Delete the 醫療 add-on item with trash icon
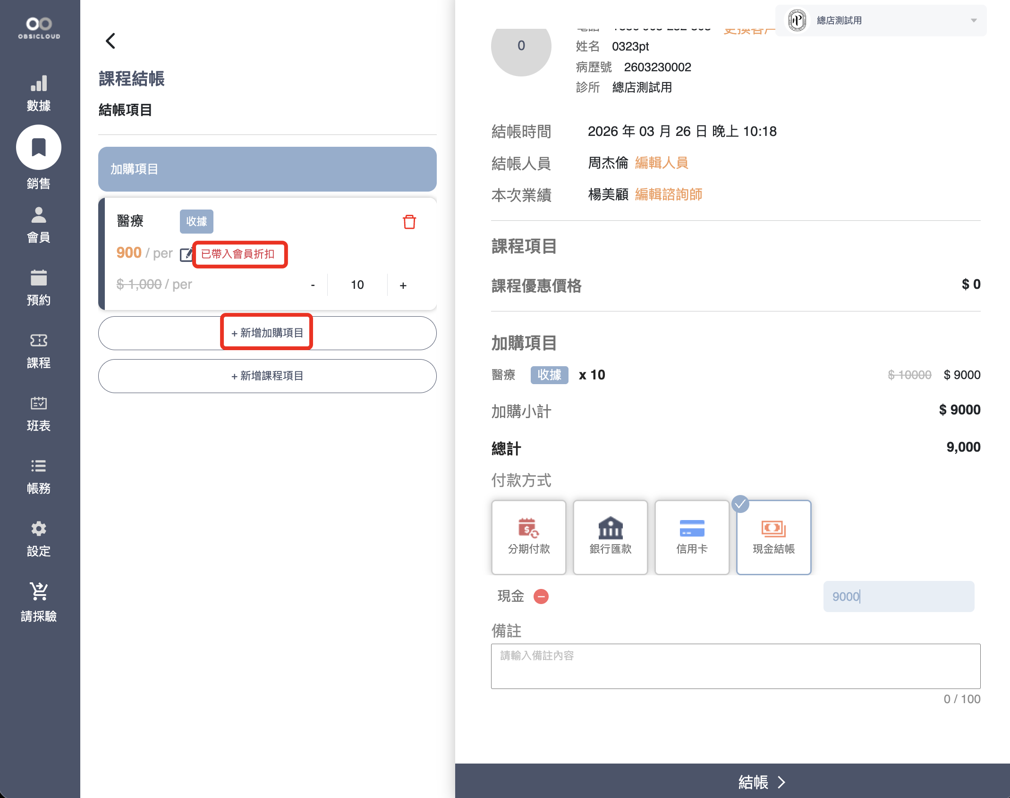 click(x=409, y=222)
